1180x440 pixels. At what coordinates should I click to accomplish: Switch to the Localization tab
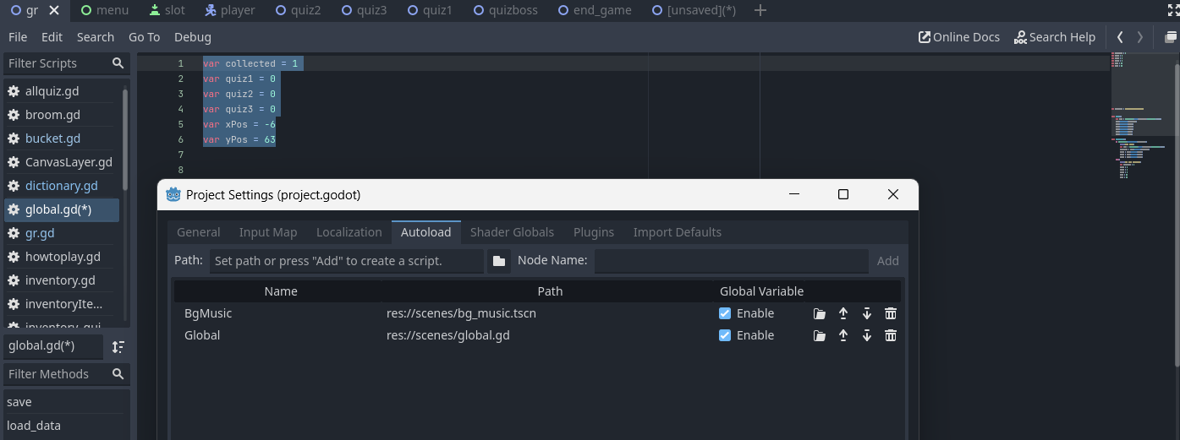[349, 232]
